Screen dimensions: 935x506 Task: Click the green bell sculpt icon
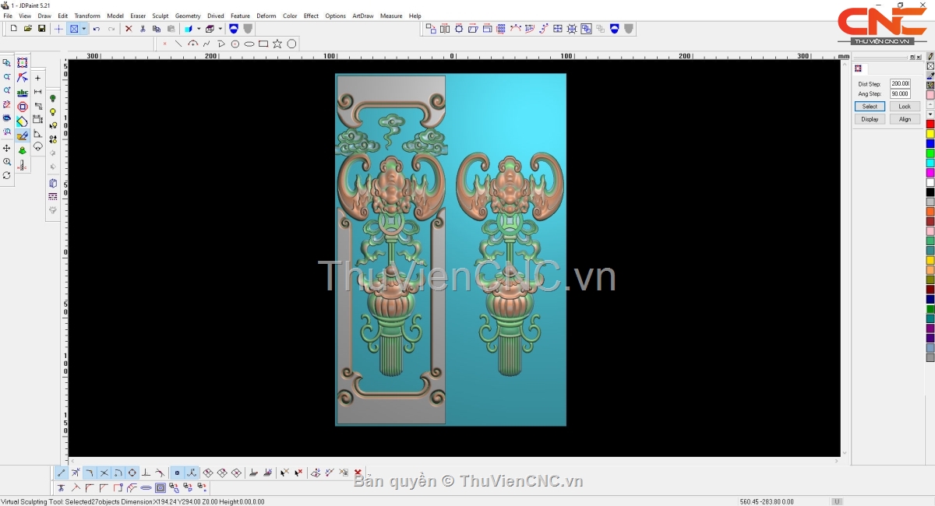coord(22,150)
